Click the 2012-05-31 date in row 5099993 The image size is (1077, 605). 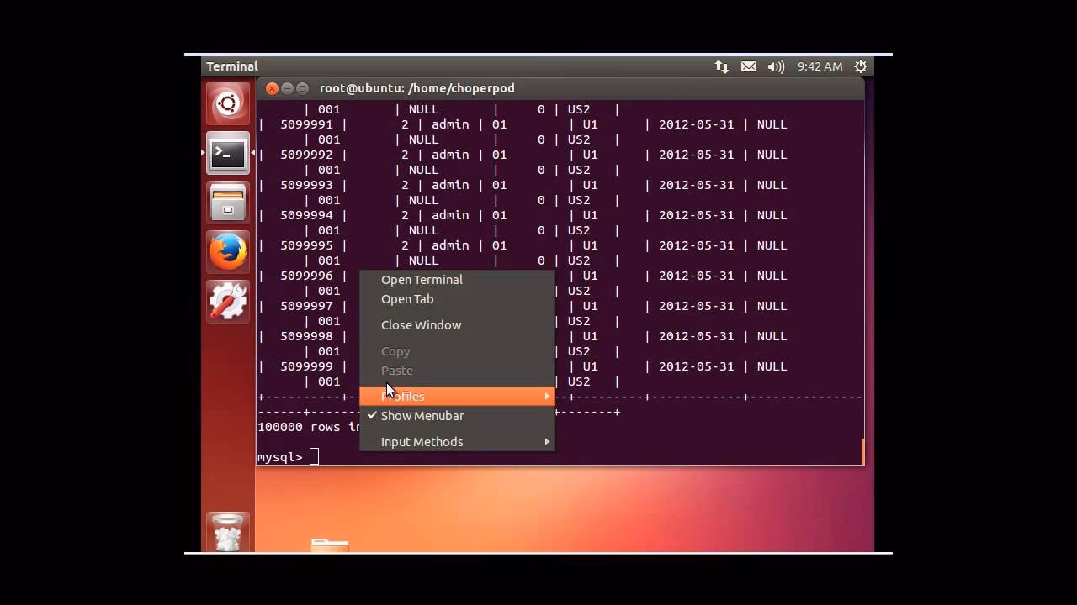(696, 185)
